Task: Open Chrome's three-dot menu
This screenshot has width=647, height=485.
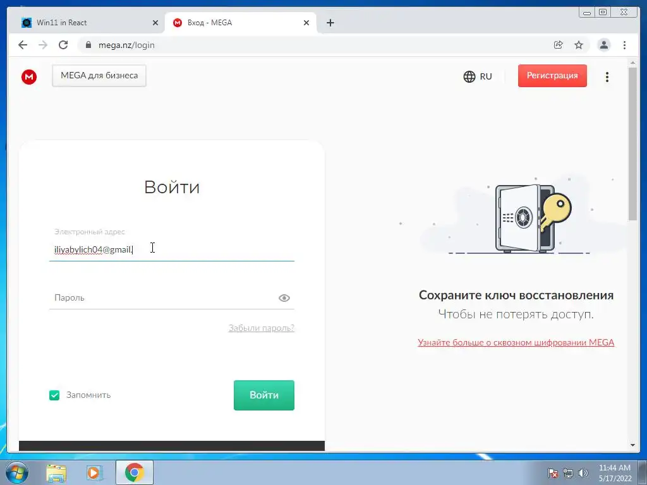Action: click(625, 45)
